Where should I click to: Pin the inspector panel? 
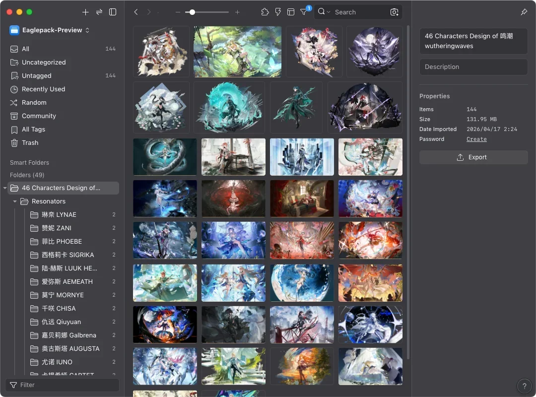point(524,12)
